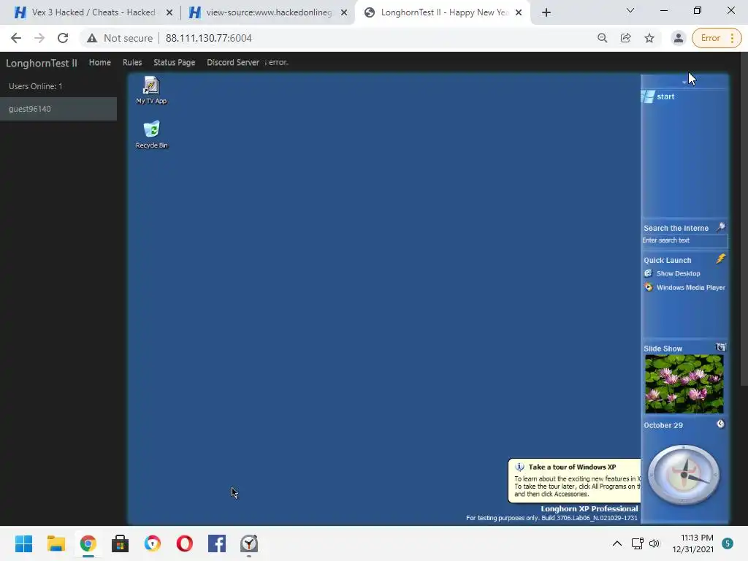This screenshot has width=748, height=561.
Task: Open the new tab plus button
Action: click(546, 13)
